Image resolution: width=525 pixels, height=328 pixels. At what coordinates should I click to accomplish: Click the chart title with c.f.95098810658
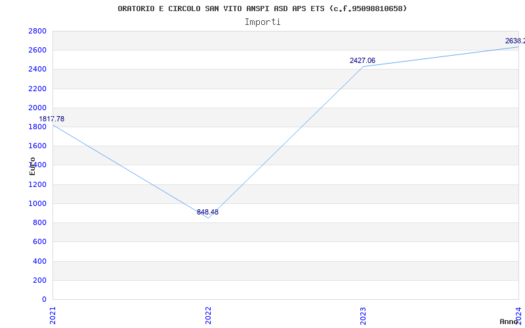tap(262, 9)
